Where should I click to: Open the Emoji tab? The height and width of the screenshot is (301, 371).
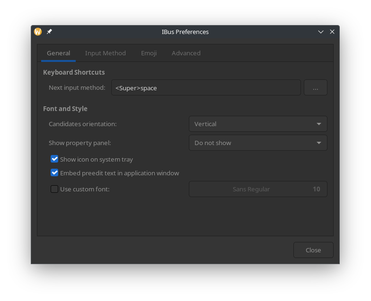coord(149,53)
